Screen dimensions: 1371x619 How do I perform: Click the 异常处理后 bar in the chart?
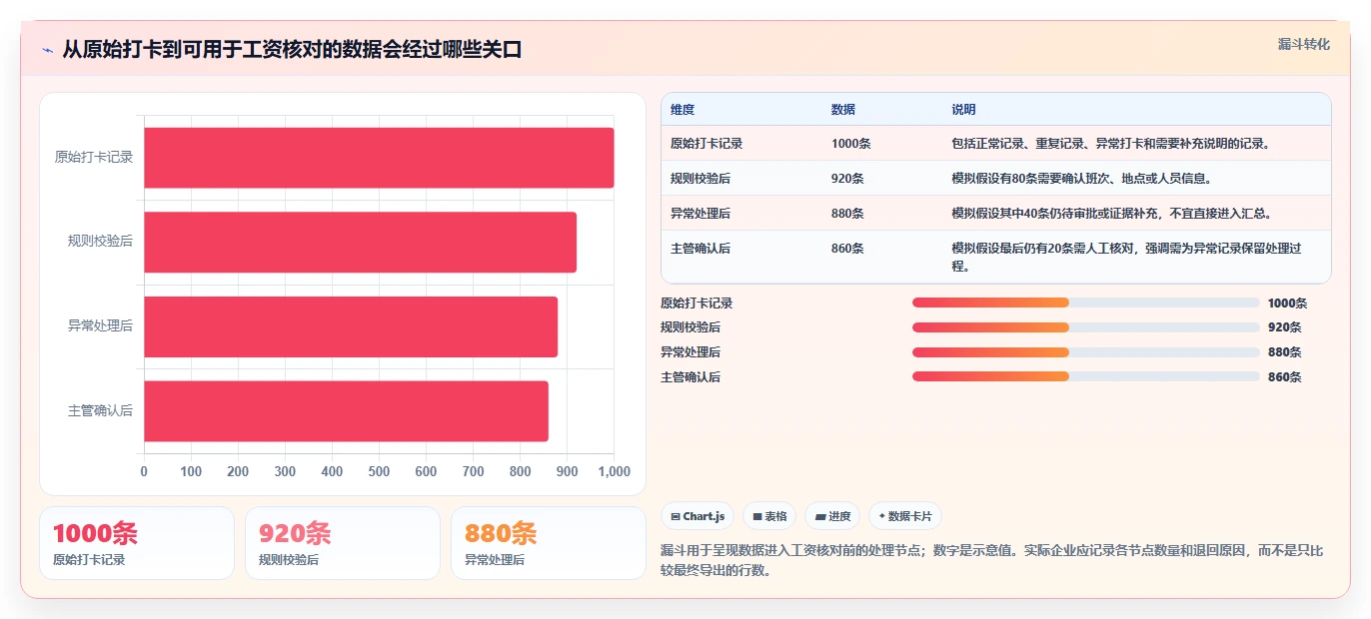click(x=351, y=326)
